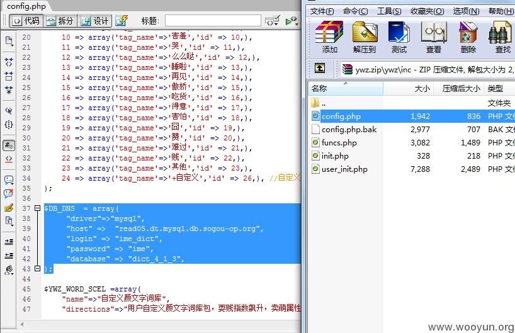
Task: Click the collapse selection icon
Action: tap(9, 76)
